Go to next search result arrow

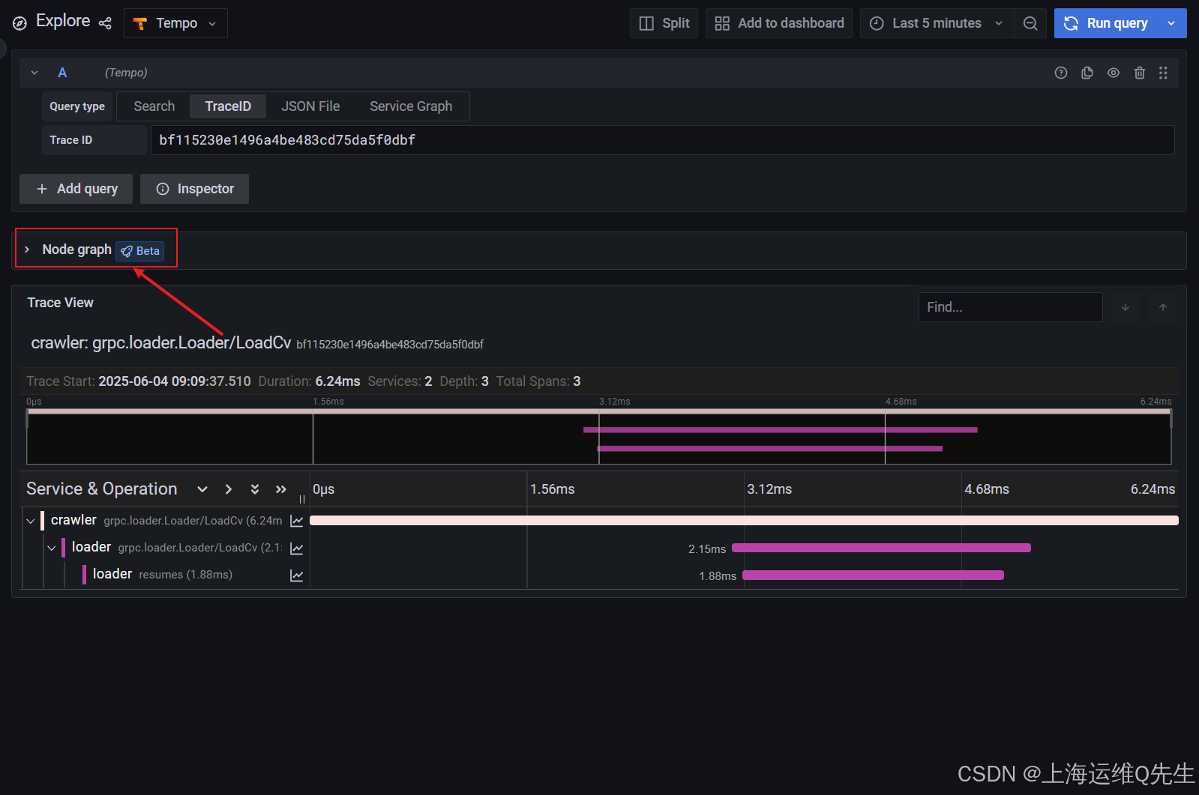(1125, 307)
